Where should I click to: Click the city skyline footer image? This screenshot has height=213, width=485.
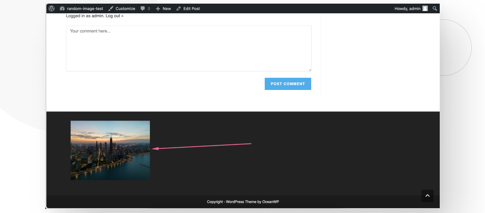click(x=110, y=150)
